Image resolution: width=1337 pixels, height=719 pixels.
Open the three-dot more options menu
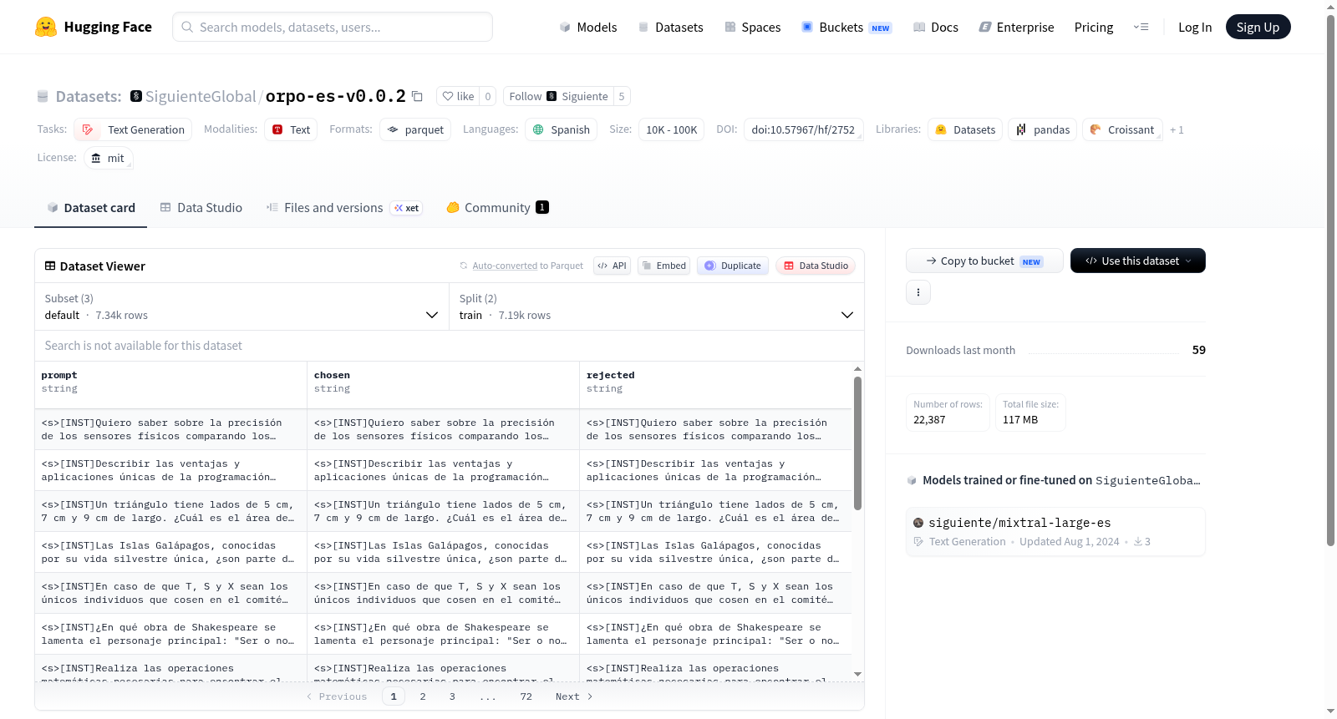click(x=918, y=292)
